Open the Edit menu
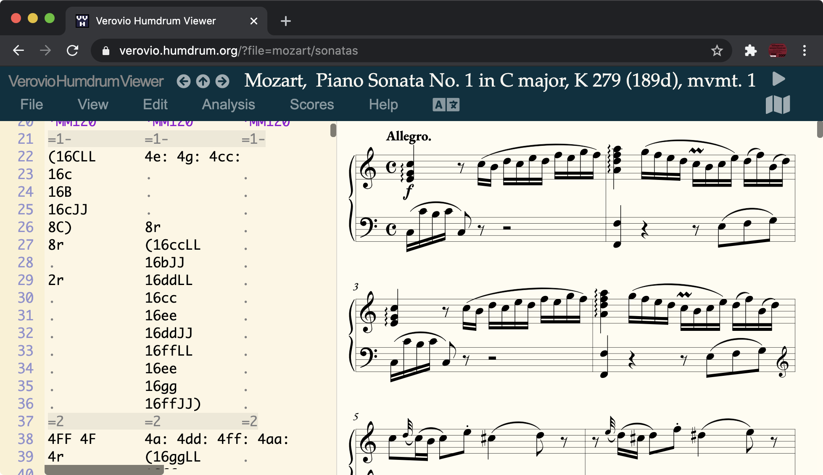Image resolution: width=823 pixels, height=475 pixels. coord(155,105)
